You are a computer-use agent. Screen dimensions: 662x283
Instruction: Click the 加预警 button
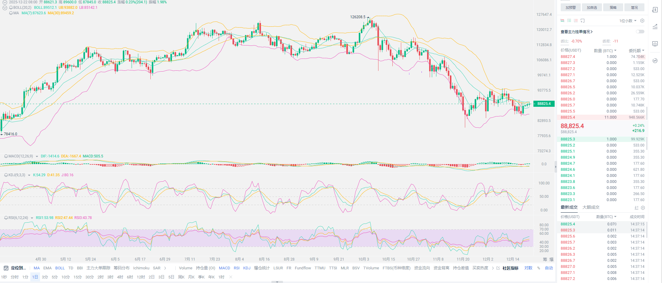pyautogui.click(x=570, y=8)
